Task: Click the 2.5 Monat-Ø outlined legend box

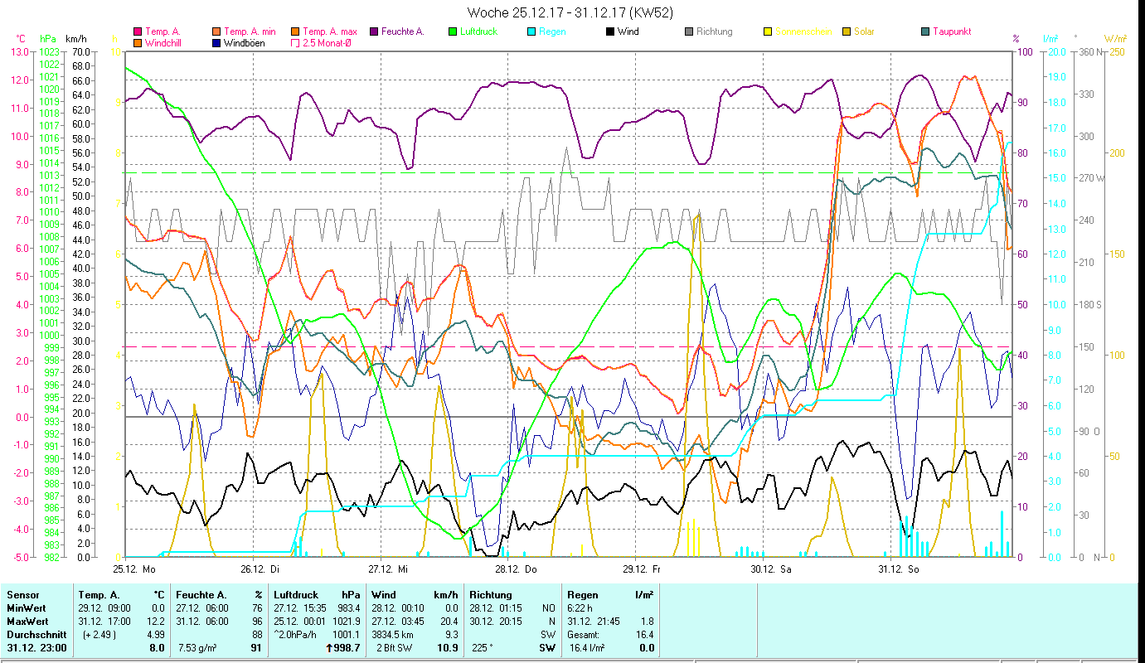Action: click(x=296, y=42)
